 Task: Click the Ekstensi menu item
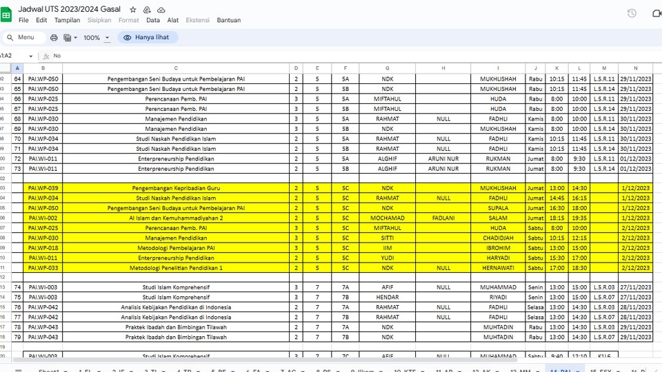[x=198, y=20]
